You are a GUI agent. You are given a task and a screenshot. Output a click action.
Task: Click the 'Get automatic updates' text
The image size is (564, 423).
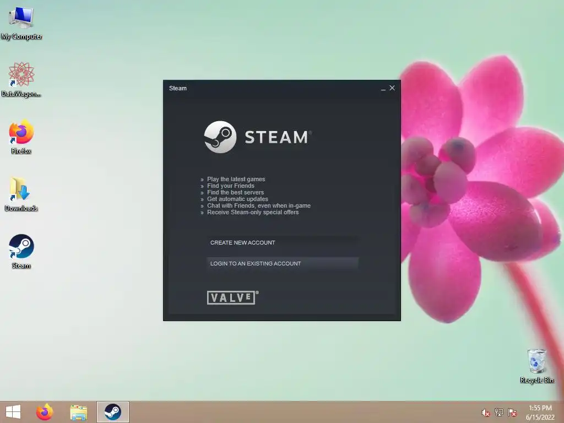click(x=237, y=199)
